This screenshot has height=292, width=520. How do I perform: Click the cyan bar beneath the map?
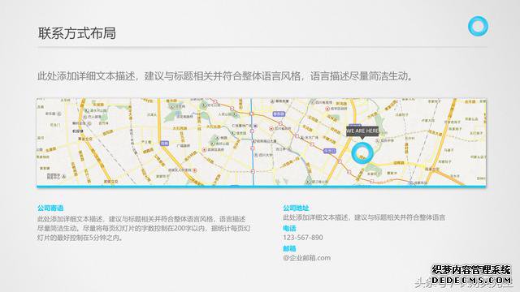(x=262, y=187)
